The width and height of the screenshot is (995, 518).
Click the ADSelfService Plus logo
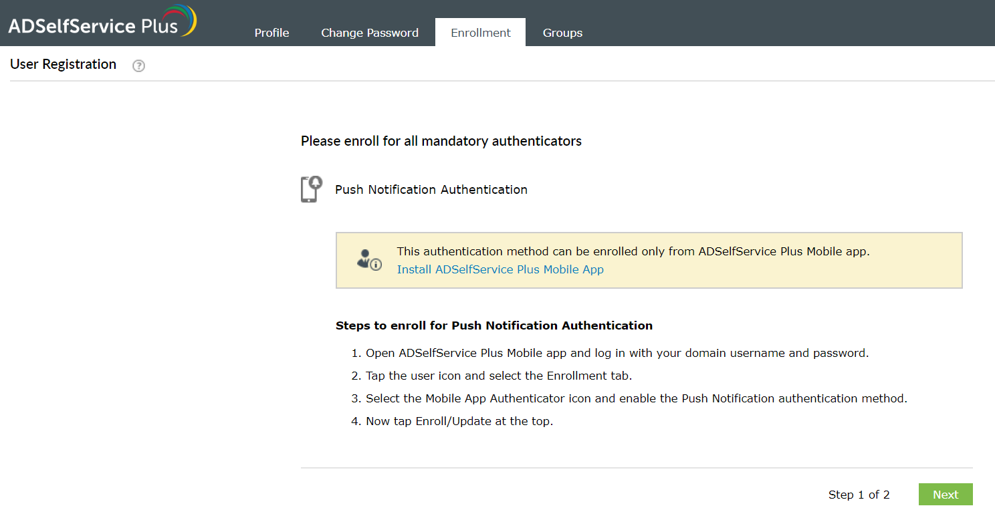(99, 22)
